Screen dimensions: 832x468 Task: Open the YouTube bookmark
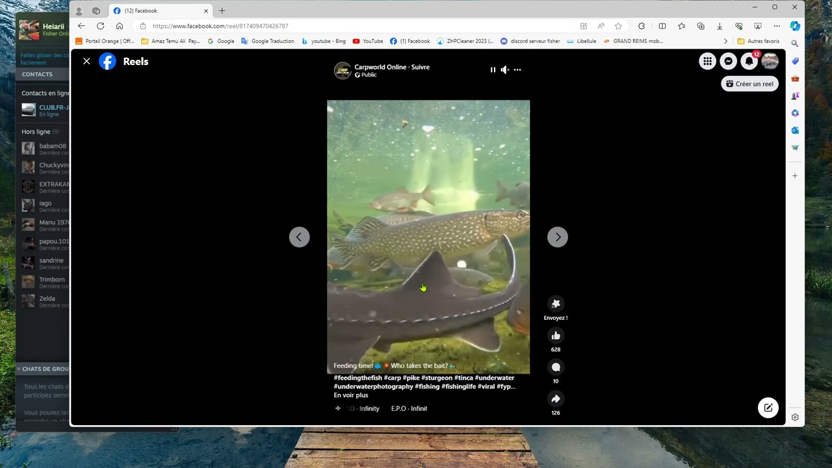(x=368, y=41)
